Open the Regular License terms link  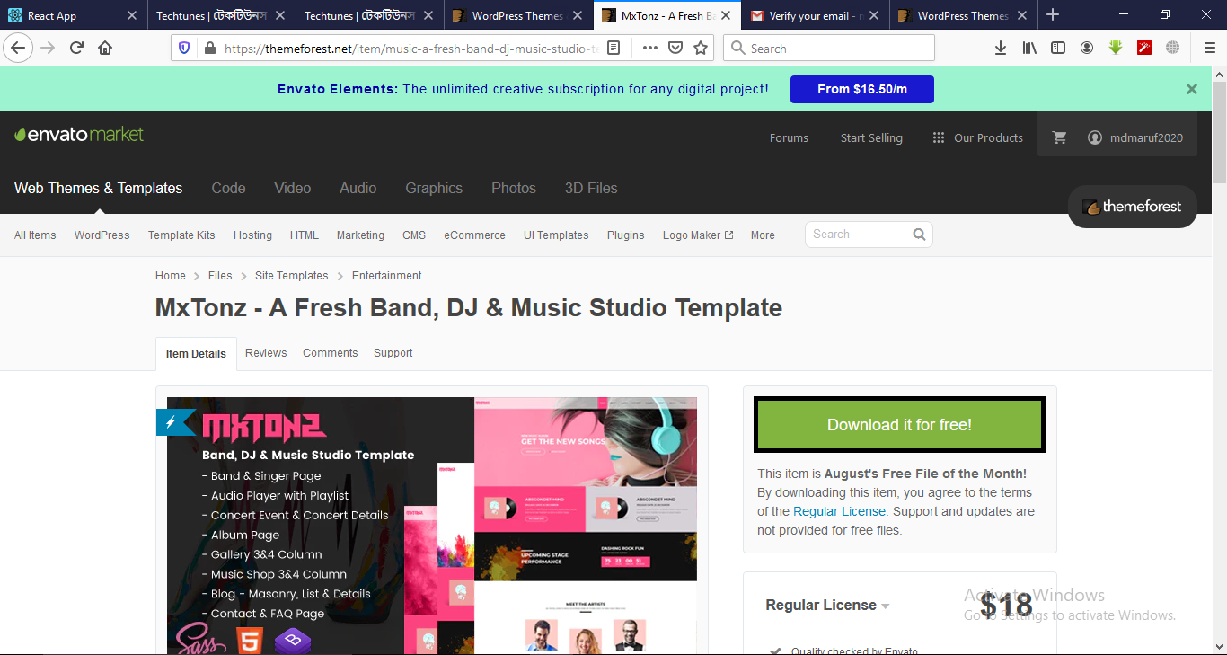839,511
